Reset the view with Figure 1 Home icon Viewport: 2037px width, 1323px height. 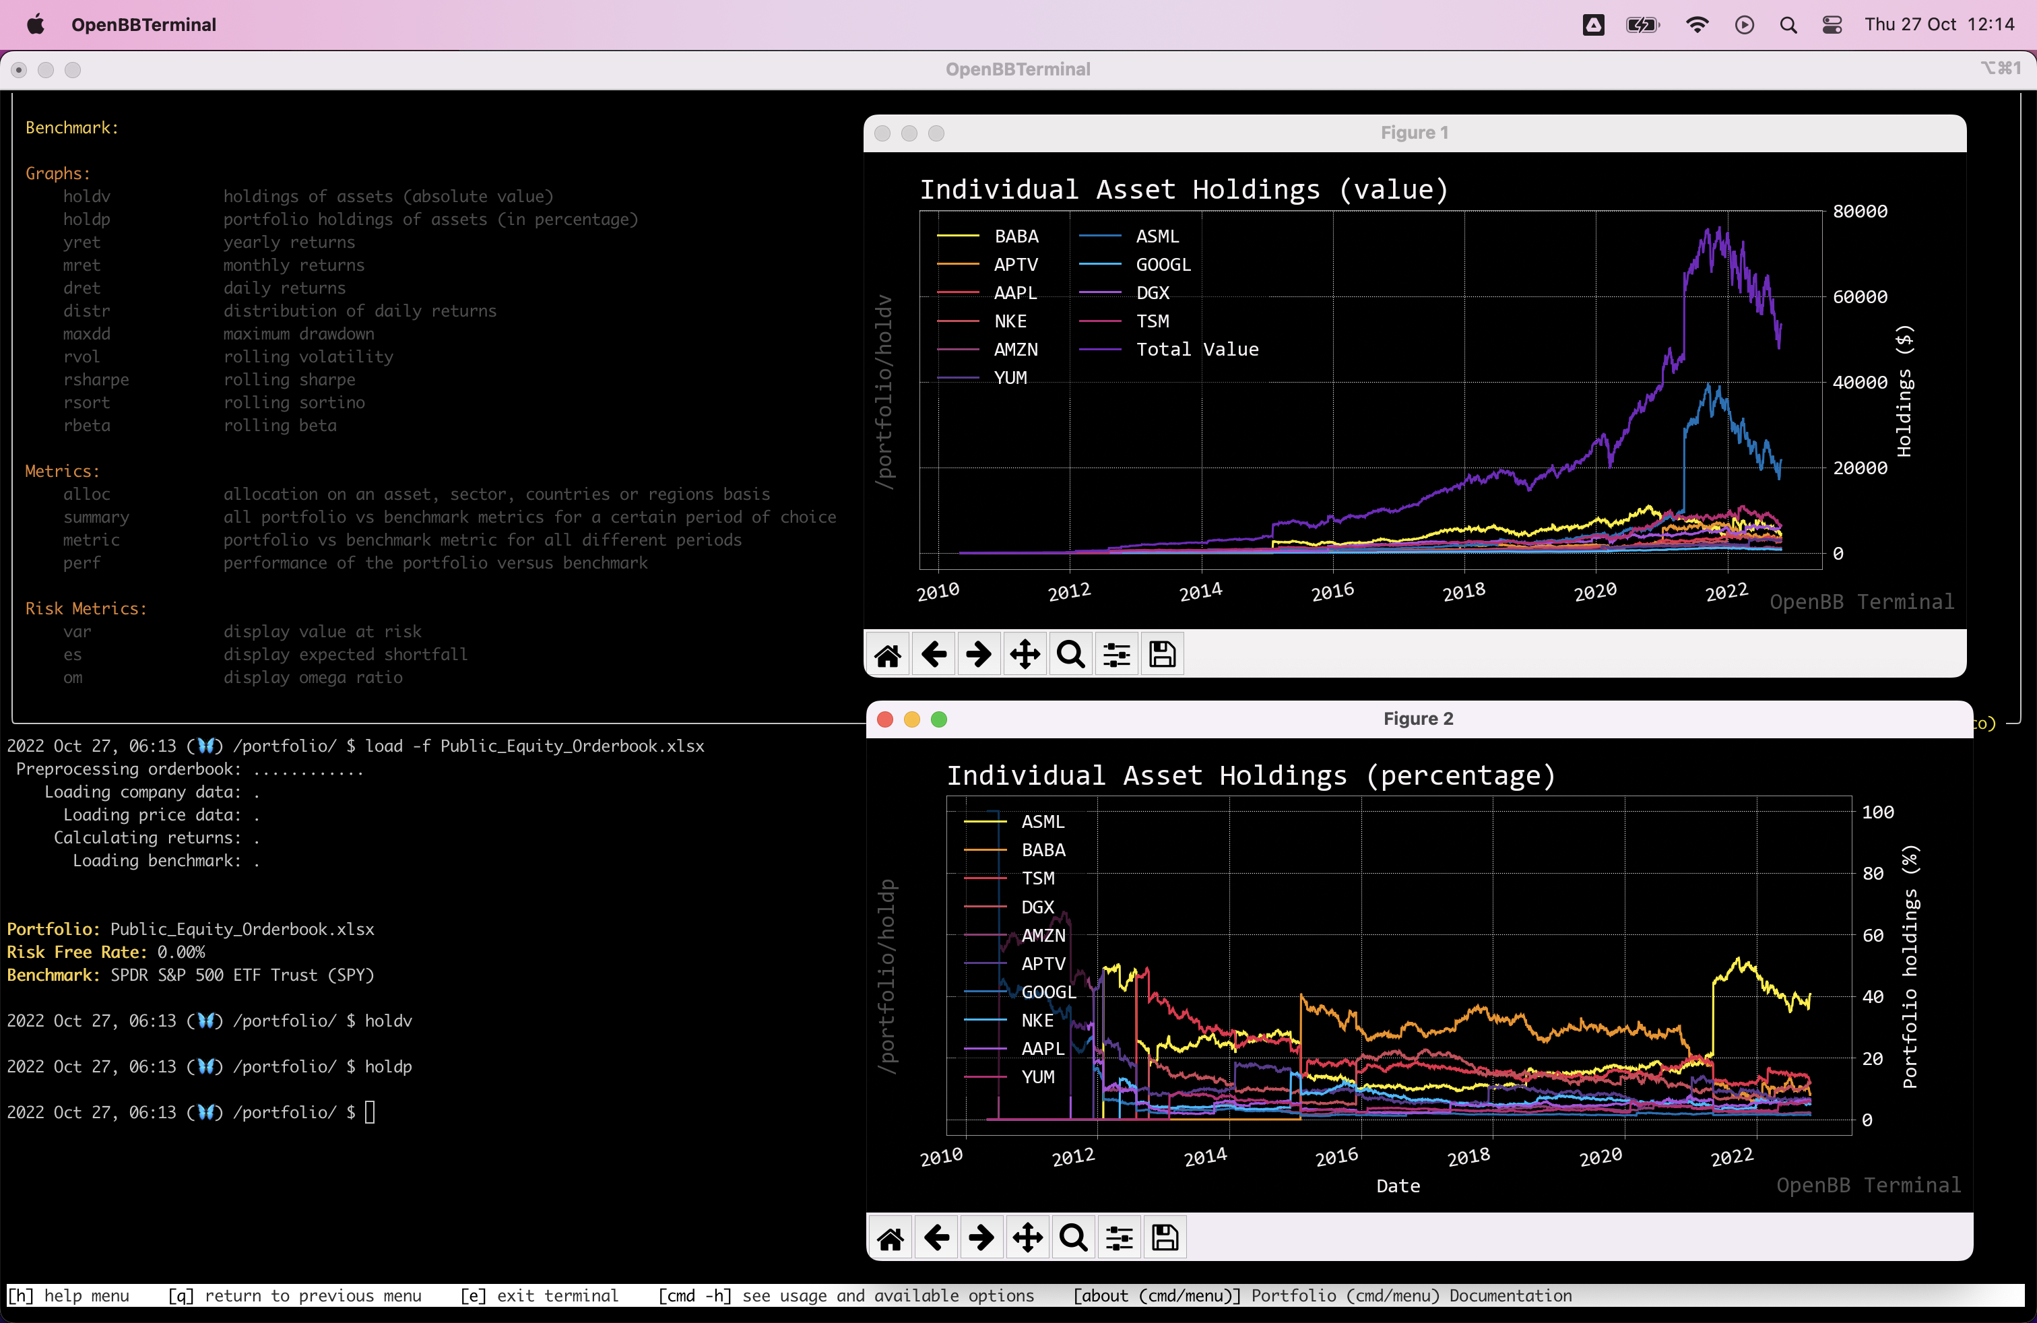click(x=888, y=654)
